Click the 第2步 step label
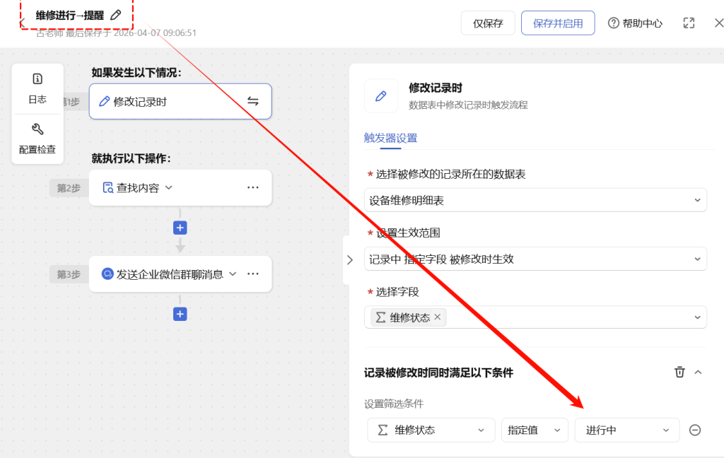The width and height of the screenshot is (724, 458). click(69, 188)
